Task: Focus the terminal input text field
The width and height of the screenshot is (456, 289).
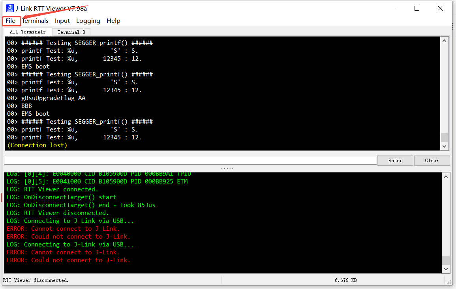Action: pyautogui.click(x=190, y=161)
